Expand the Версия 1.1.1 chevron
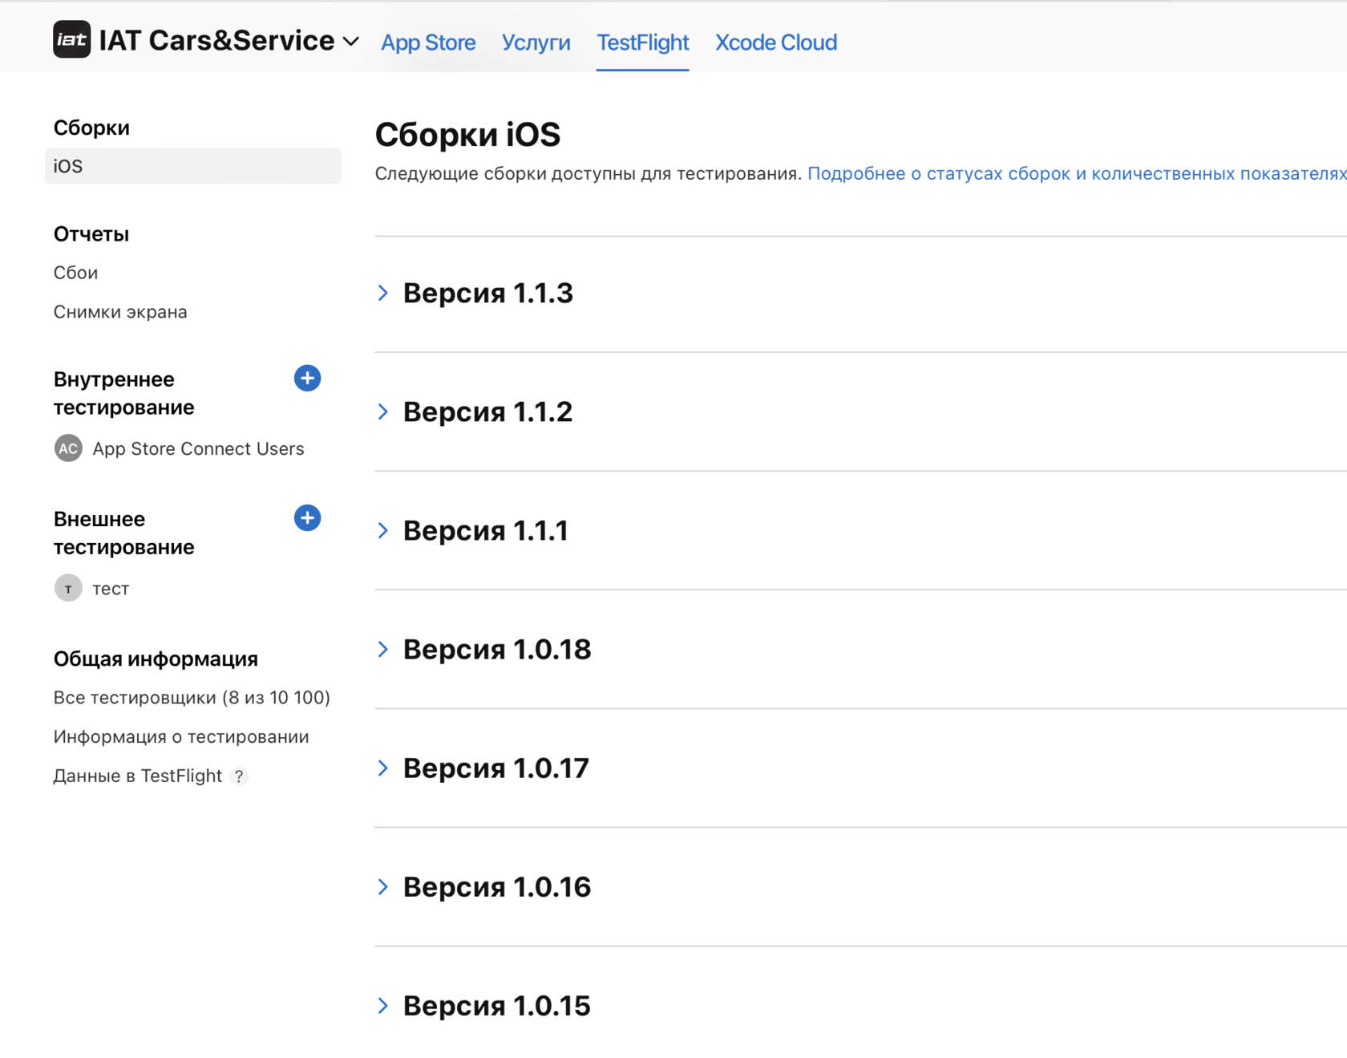The width and height of the screenshot is (1347, 1058). click(383, 531)
